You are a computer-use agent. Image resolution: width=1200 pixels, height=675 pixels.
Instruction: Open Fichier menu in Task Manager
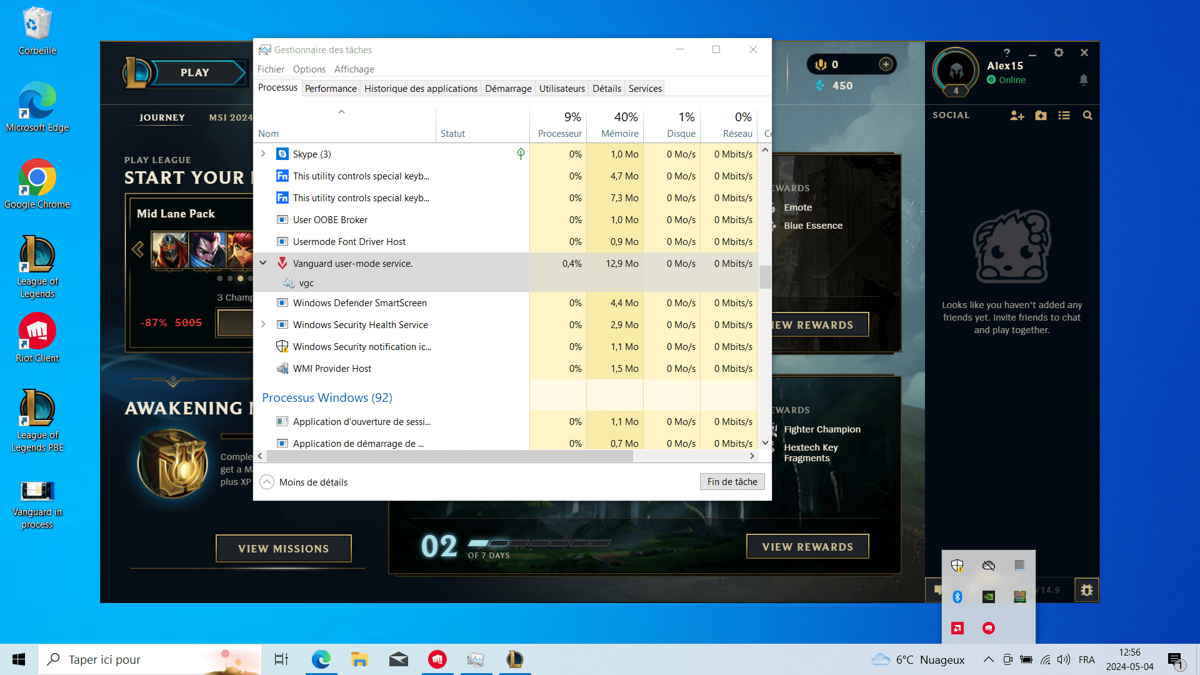[x=271, y=69]
